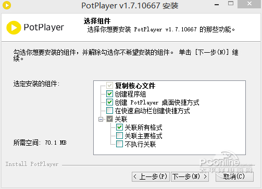Screen dimensions: 262x189
Task: Click the yellow PotPlayer logo in header
Action: click(x=14, y=28)
